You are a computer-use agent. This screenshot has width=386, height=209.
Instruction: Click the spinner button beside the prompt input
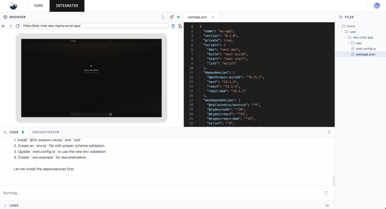(x=327, y=193)
